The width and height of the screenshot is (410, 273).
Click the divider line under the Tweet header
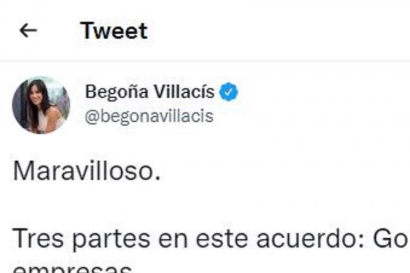click(205, 61)
